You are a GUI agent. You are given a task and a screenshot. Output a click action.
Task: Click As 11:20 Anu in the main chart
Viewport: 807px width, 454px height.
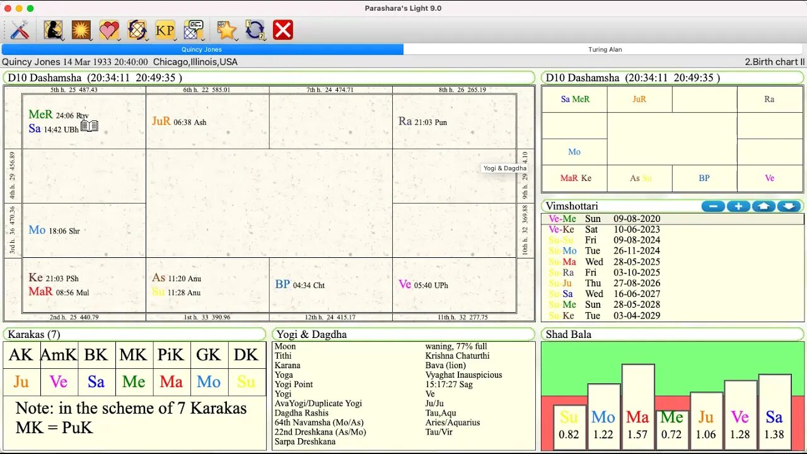click(177, 278)
